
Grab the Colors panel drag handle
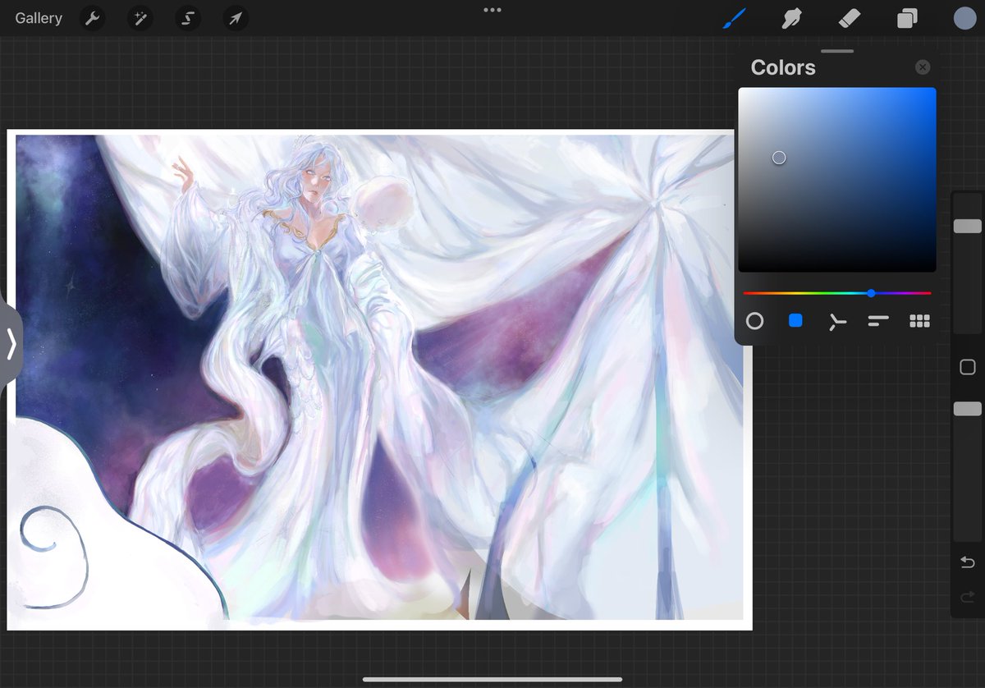[x=837, y=51]
